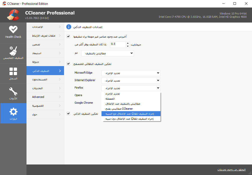
Task: Select 'مطالبتي بالتنظيف عند الإغلاق' option
Action: coord(131,104)
